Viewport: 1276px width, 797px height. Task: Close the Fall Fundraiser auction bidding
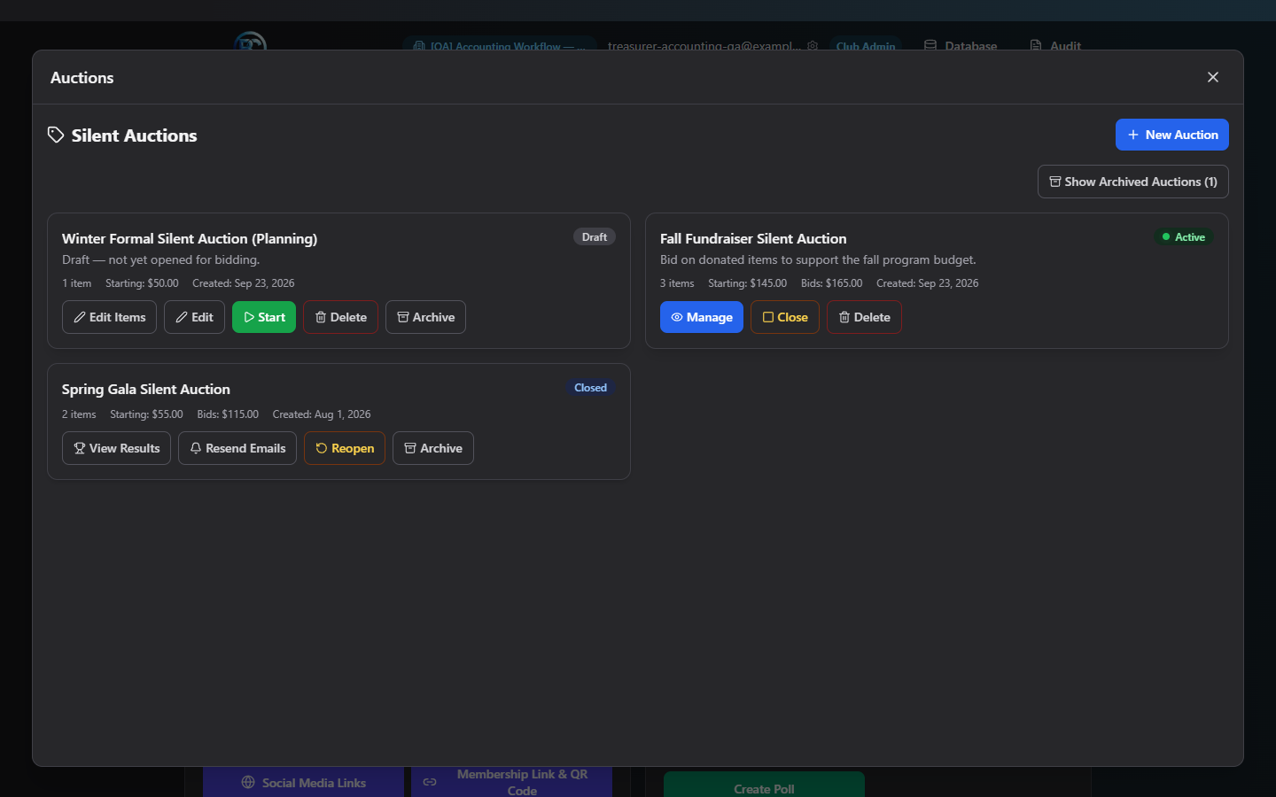click(784, 317)
